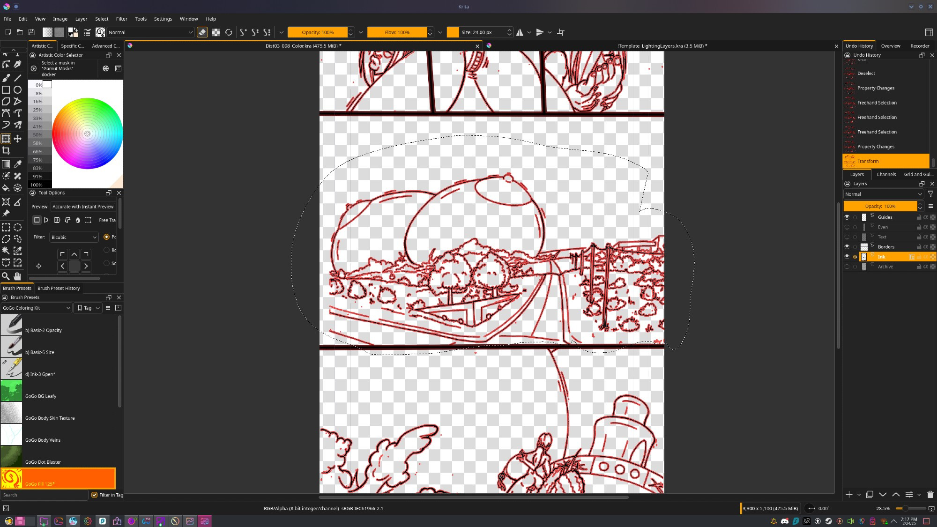This screenshot has width=937, height=527.
Task: Show the hidden Even layer
Action: pos(847,227)
